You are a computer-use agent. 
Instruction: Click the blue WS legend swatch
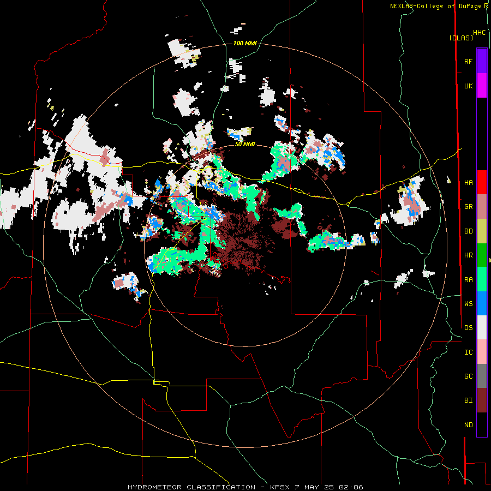[x=482, y=303]
